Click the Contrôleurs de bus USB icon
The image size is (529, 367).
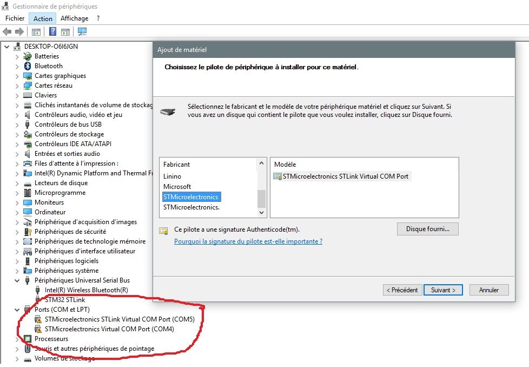pos(28,124)
